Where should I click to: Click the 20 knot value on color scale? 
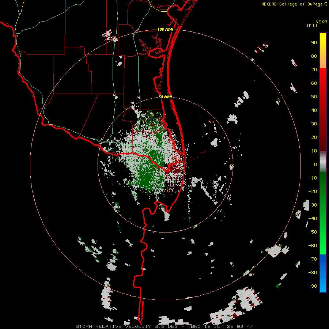(x=314, y=137)
